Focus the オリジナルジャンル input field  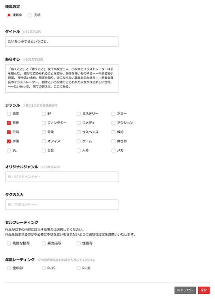(62, 177)
